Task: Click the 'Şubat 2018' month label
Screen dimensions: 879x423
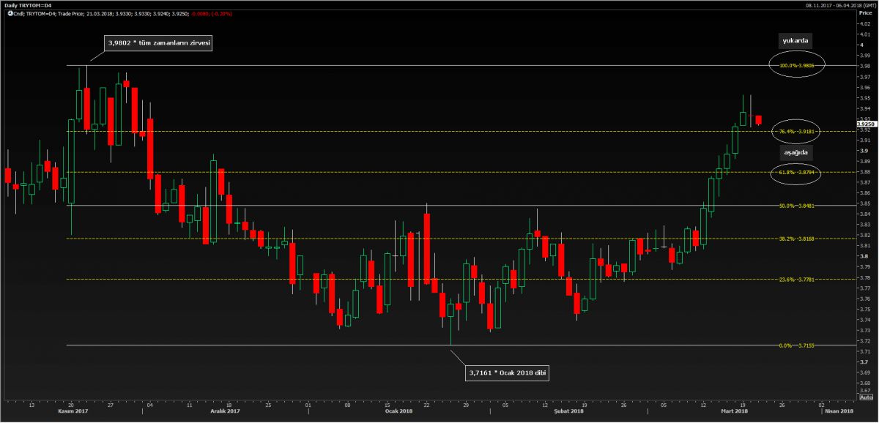Action: pos(569,411)
